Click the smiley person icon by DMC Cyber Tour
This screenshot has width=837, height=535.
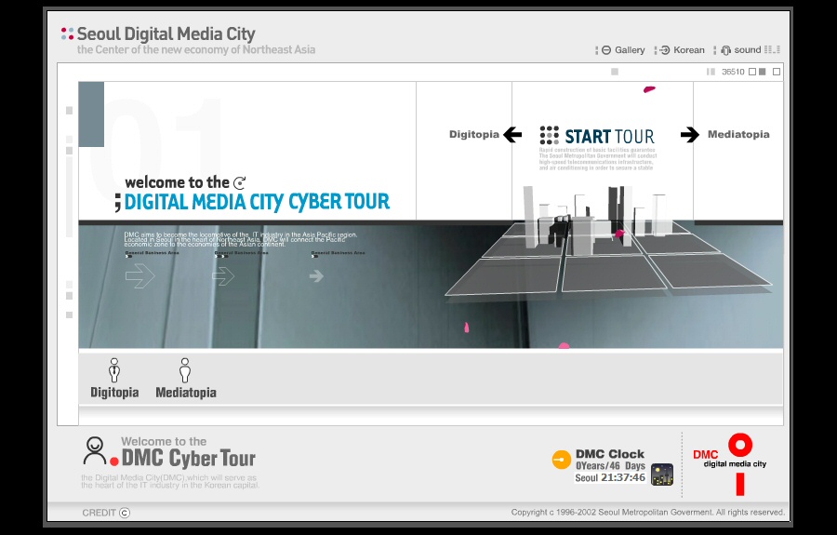[95, 450]
